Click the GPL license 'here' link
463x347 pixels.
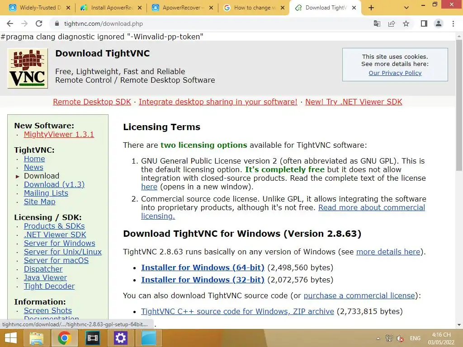149,187
